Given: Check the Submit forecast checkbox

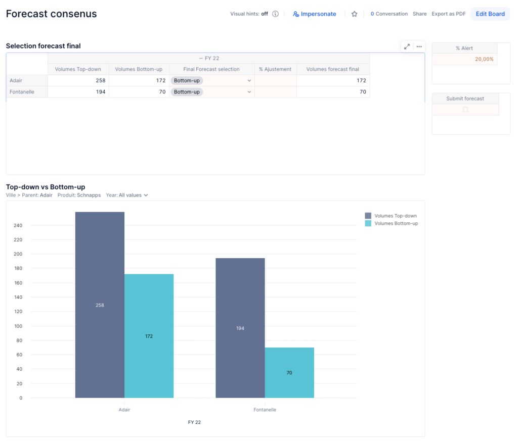Looking at the screenshot, I should tap(465, 110).
